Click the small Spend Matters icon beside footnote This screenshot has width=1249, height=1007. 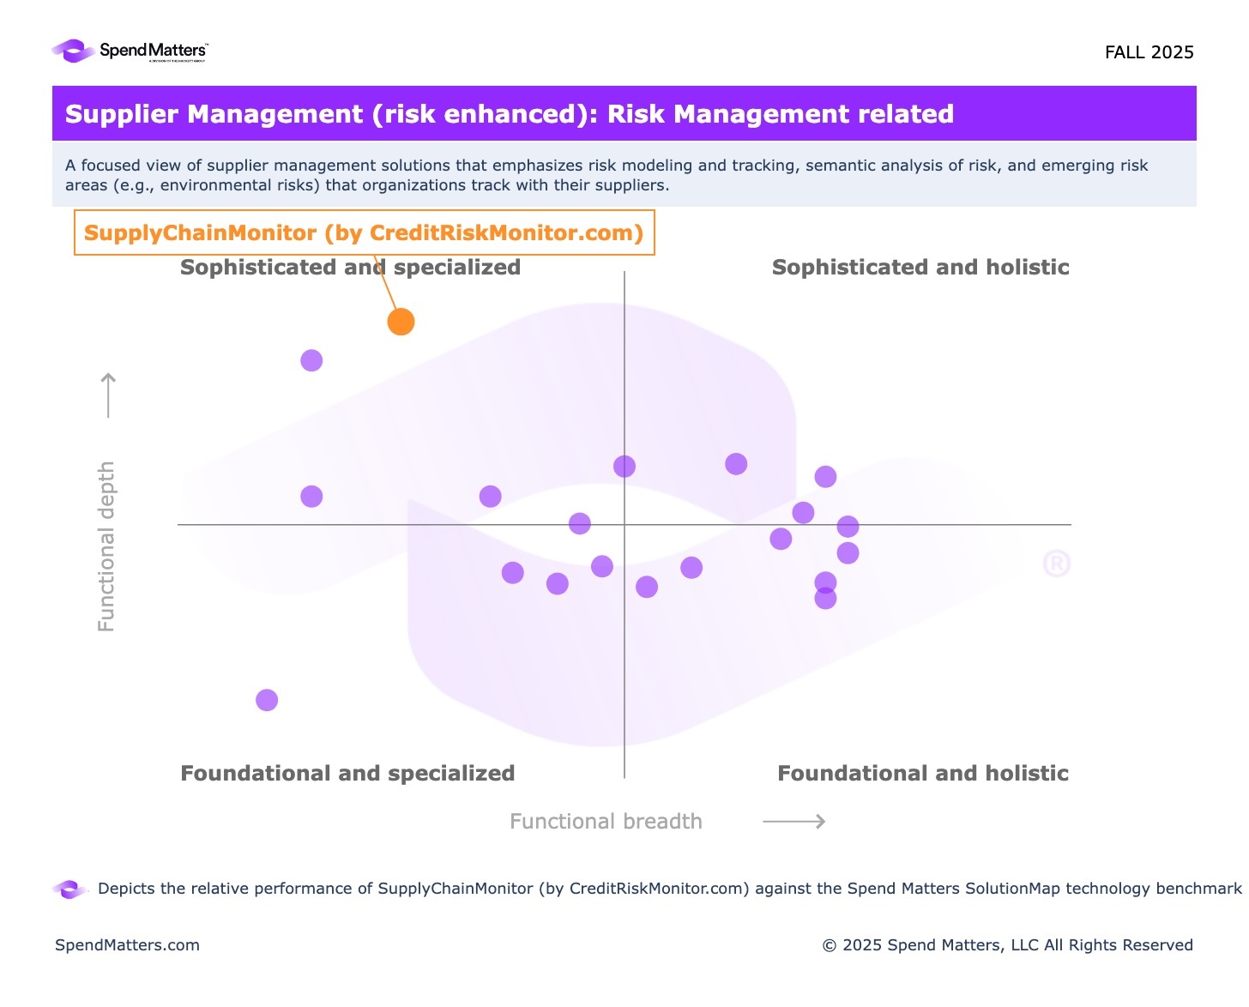pyautogui.click(x=69, y=889)
